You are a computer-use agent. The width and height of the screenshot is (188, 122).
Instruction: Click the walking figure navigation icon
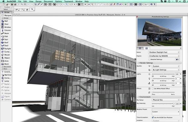[154, 4]
